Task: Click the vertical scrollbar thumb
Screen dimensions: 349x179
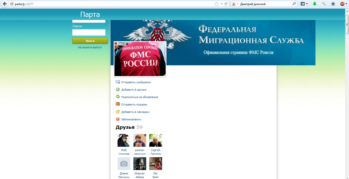Action: [x=347, y=24]
